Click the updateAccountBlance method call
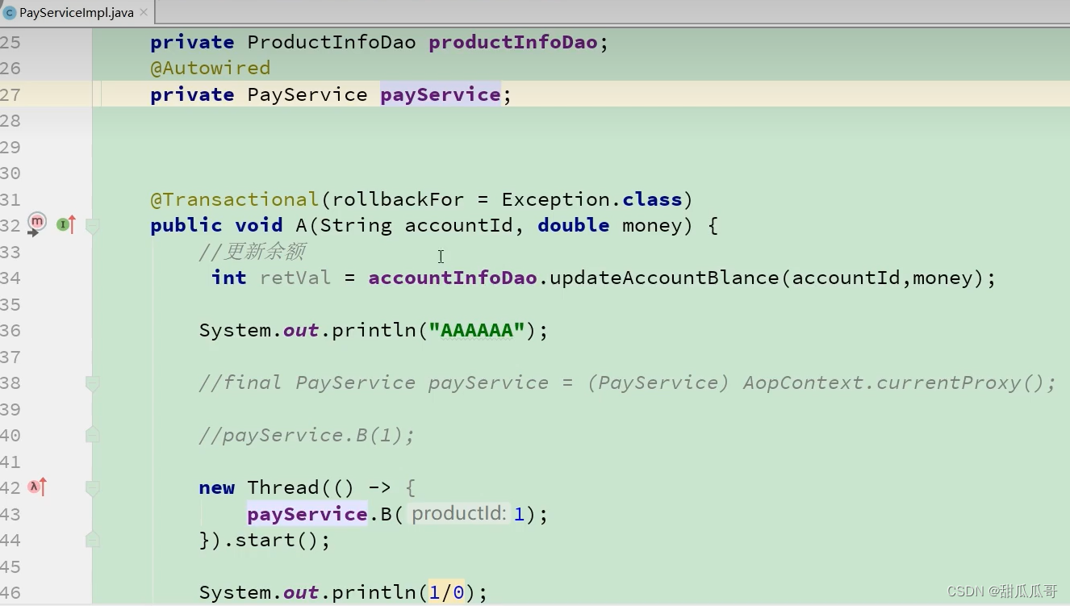The width and height of the screenshot is (1070, 606). coord(664,278)
